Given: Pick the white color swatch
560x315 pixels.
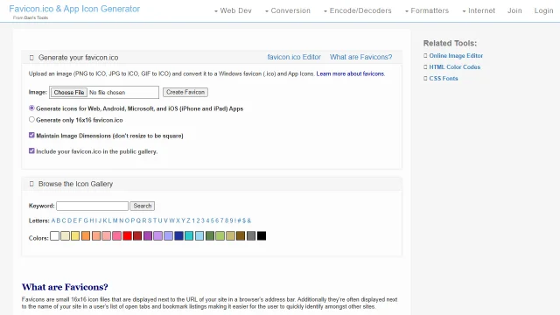Looking at the screenshot, I should [x=54, y=235].
